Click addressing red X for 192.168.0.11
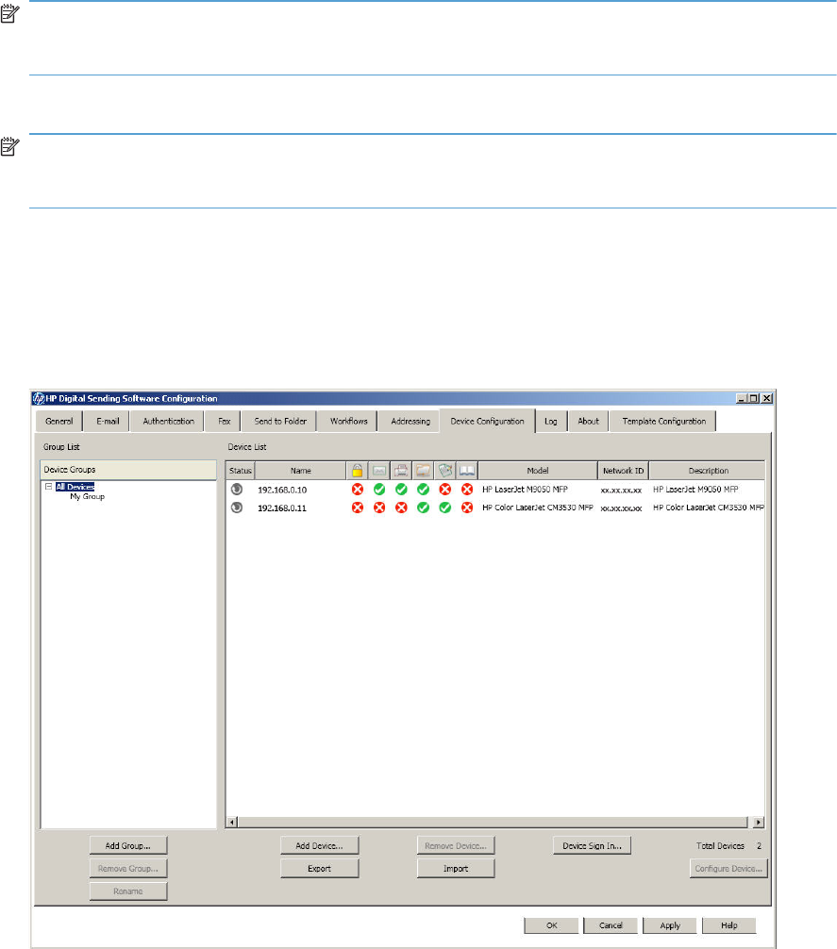The image size is (837, 949). [466, 508]
